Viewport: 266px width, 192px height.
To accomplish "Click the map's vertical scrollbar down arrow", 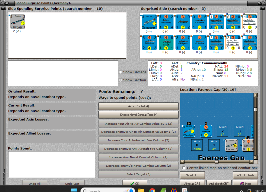I will (255, 157).
